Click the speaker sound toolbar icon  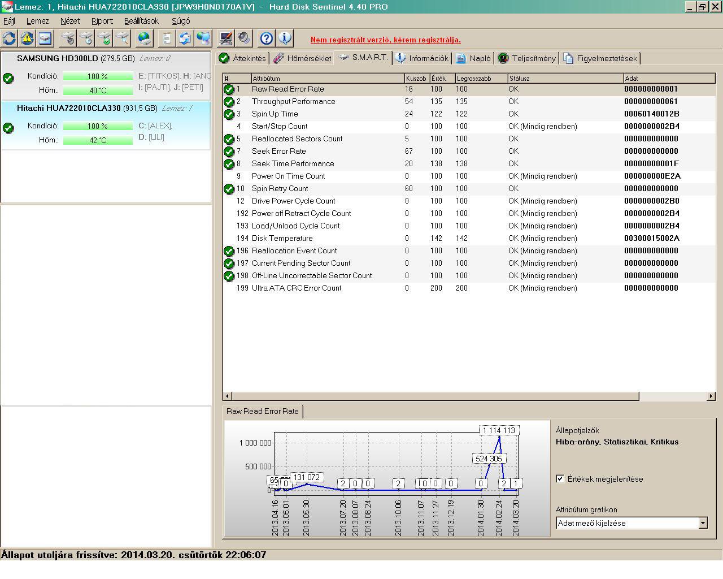tap(244, 38)
